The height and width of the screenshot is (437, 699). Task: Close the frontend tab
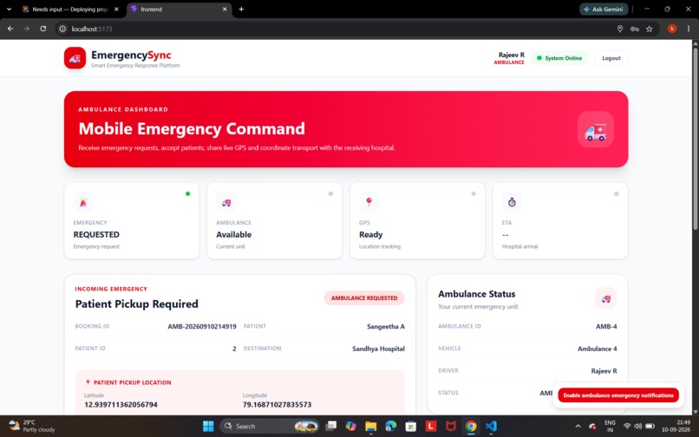225,9
